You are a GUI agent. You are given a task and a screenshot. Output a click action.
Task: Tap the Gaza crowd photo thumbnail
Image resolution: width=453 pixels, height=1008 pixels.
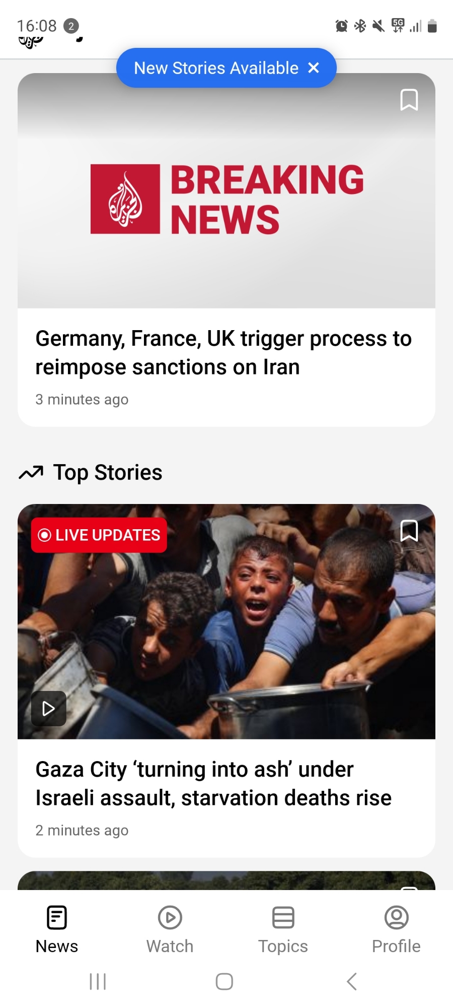pyautogui.click(x=226, y=621)
